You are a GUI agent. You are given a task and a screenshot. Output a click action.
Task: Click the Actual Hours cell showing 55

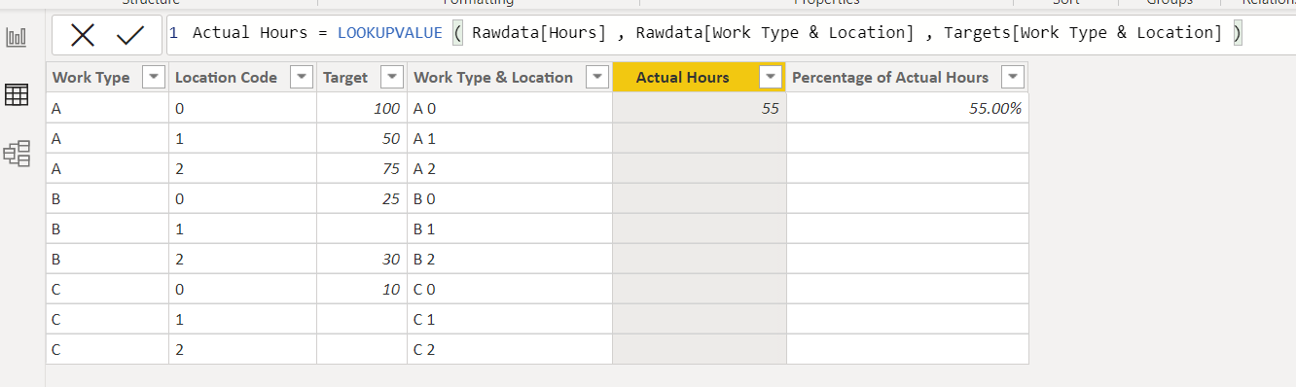coord(700,108)
